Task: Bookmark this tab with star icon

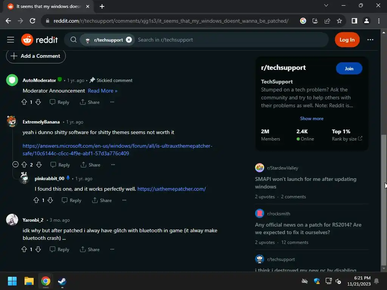Action: click(339, 21)
